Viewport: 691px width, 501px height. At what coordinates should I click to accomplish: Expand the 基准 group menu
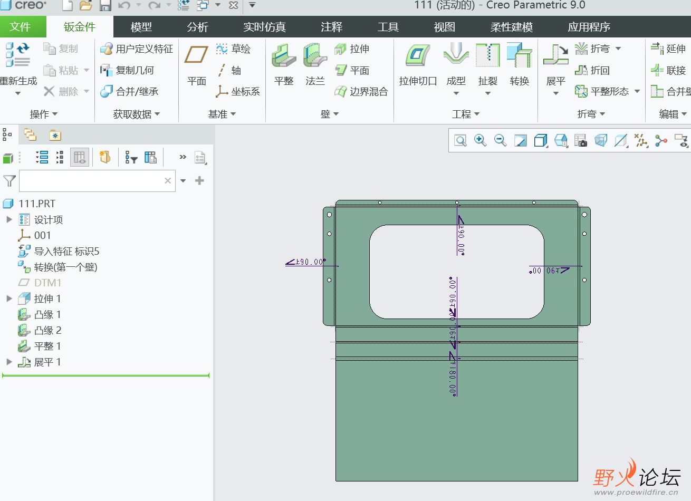point(222,114)
